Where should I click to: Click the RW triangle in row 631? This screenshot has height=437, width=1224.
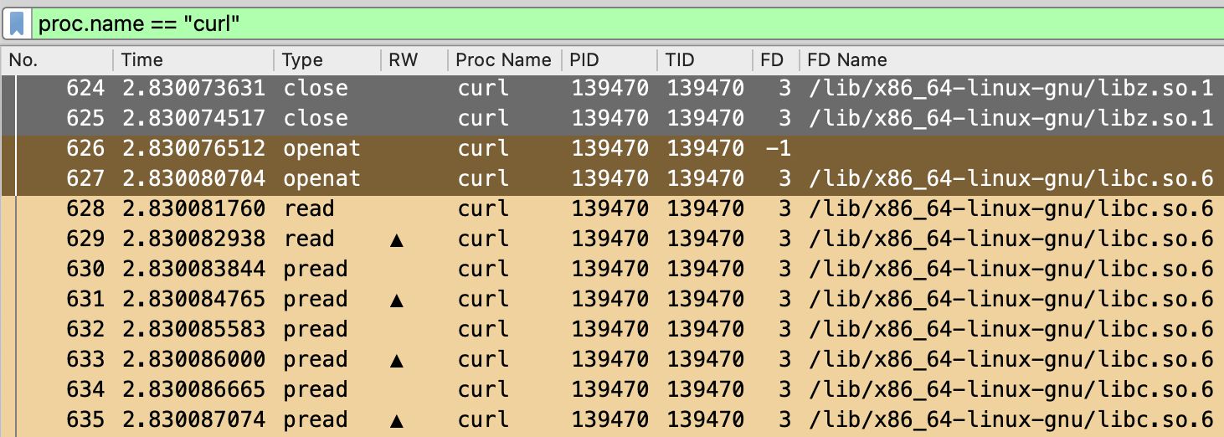click(397, 300)
